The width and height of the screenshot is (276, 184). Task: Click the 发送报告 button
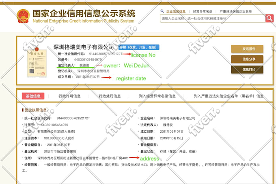[x=247, y=49]
